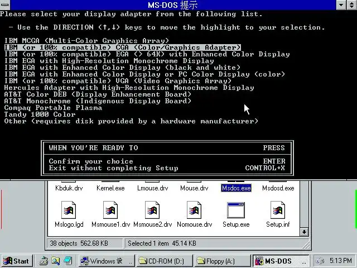The width and height of the screenshot is (357, 268).
Task: Click IBM EGA Enhanced Color (black and white) line
Action: [x=122, y=68]
